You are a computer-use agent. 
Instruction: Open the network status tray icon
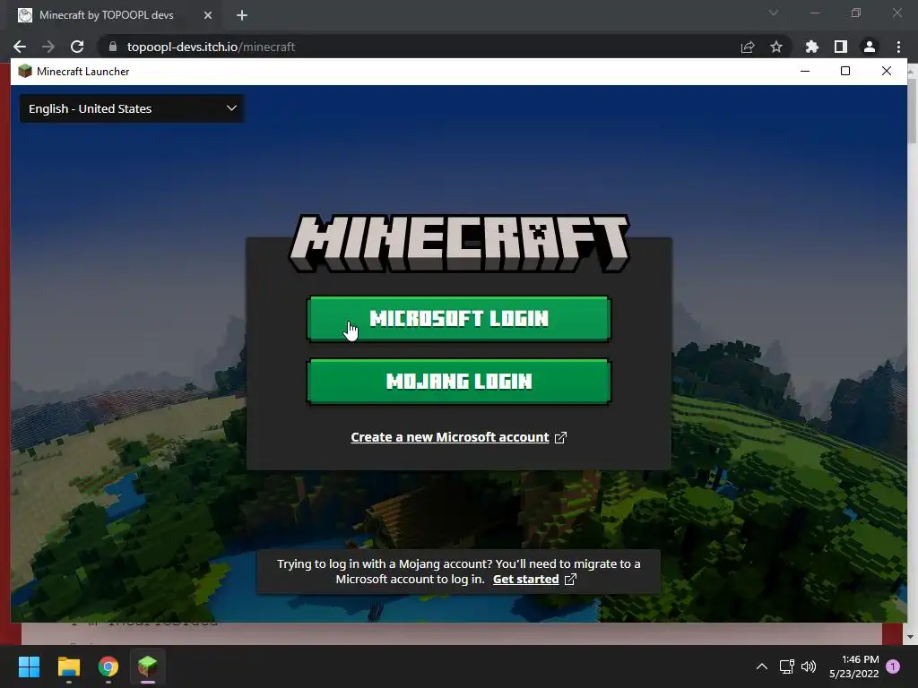(x=787, y=666)
